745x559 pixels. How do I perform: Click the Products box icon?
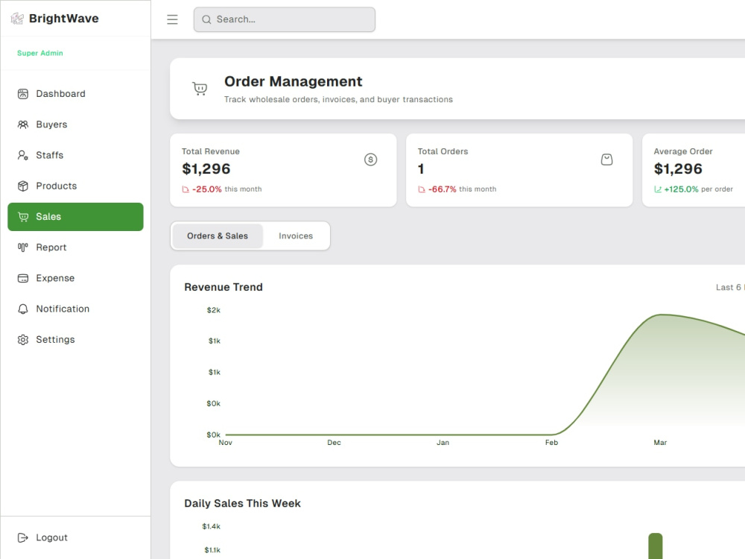tap(23, 186)
